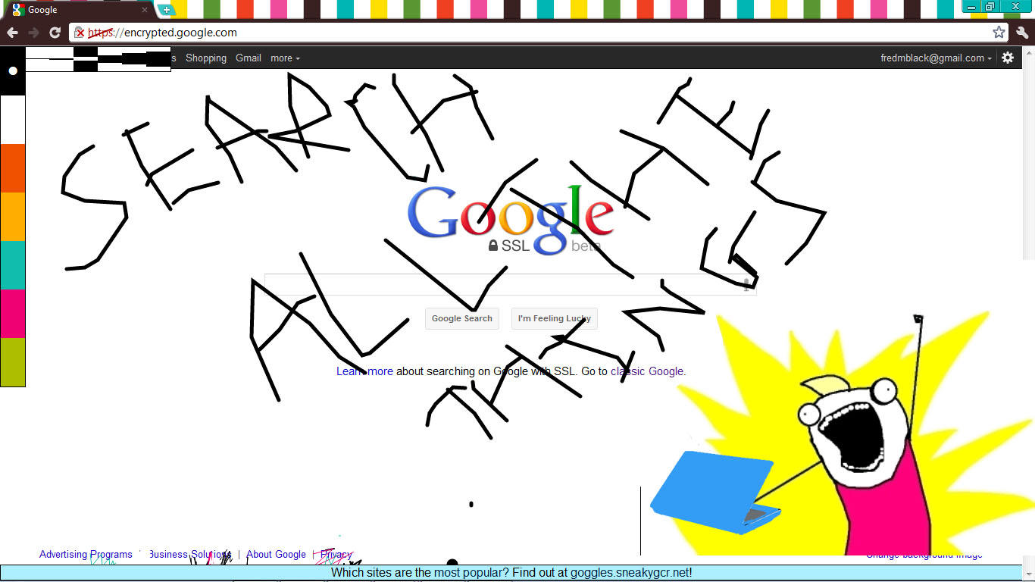Bookmark this page using the star icon

click(x=999, y=33)
